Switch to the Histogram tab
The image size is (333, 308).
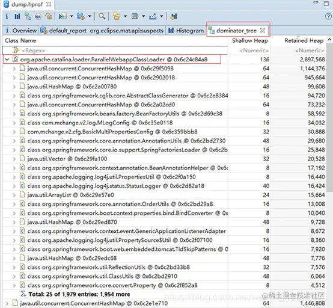click(186, 31)
